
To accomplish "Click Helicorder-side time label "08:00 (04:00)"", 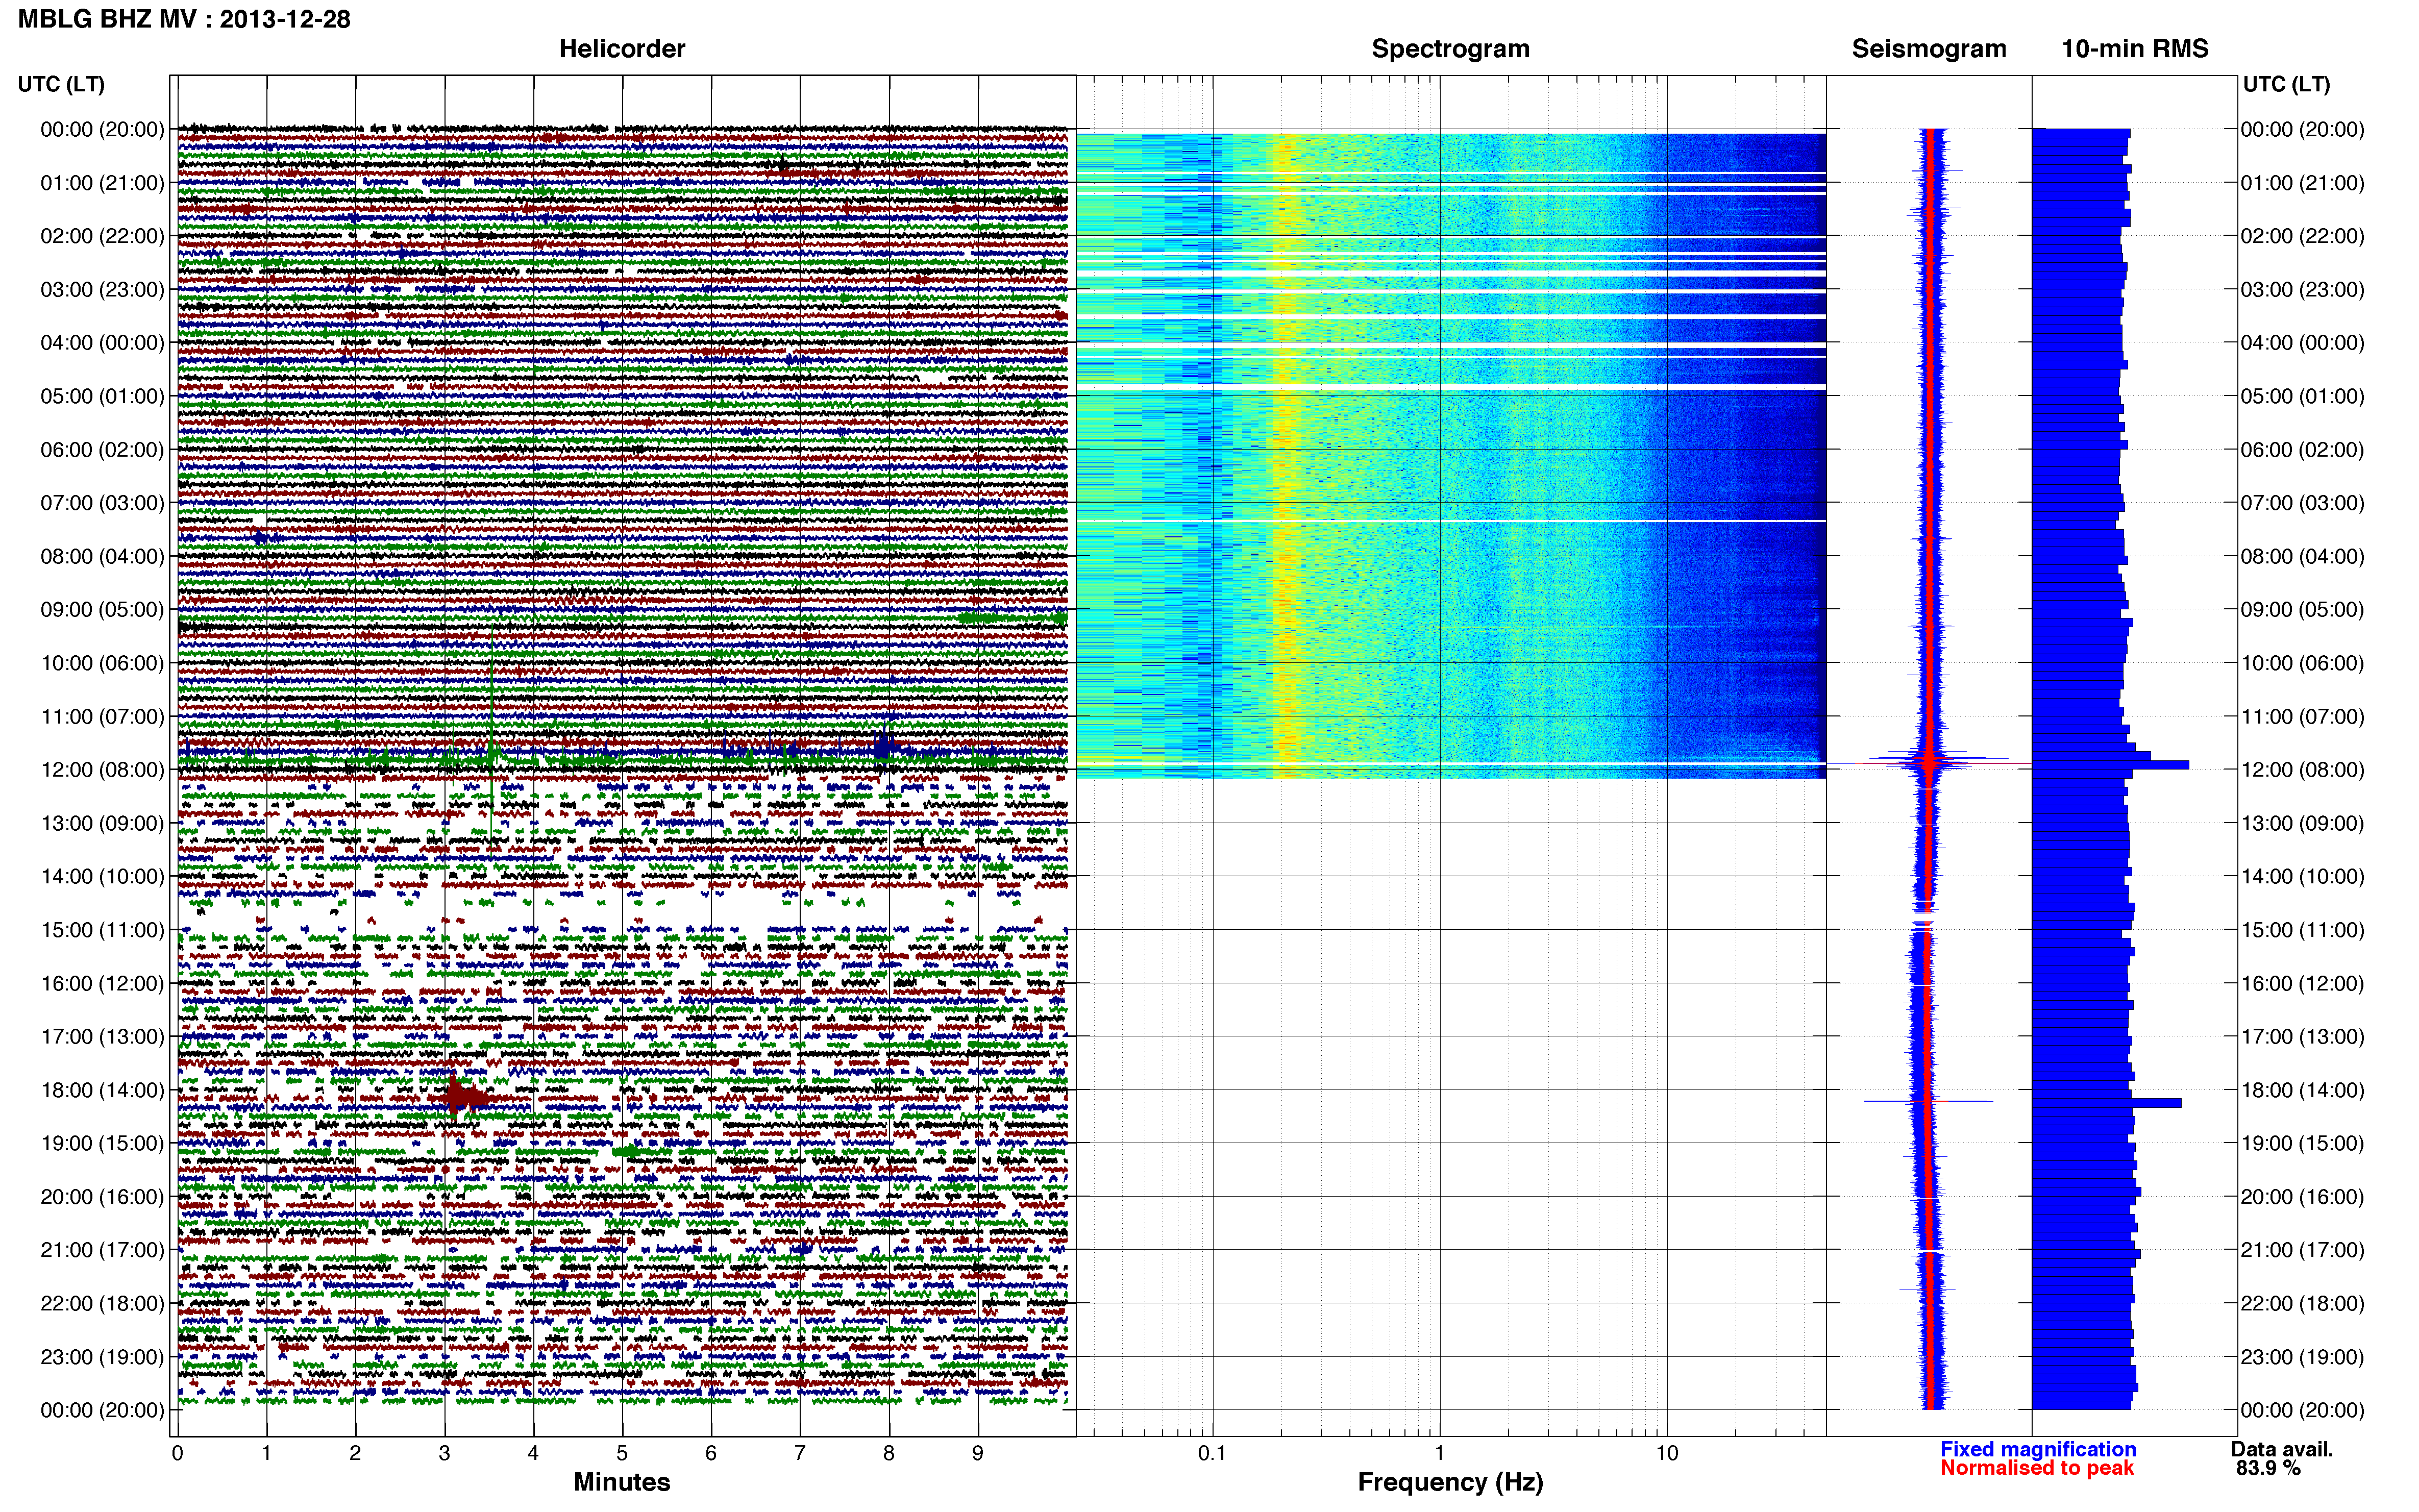I will (102, 556).
